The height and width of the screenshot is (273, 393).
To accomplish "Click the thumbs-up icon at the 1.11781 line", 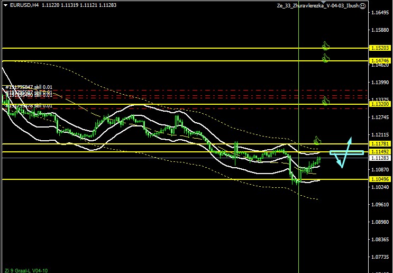I will pyautogui.click(x=317, y=141).
